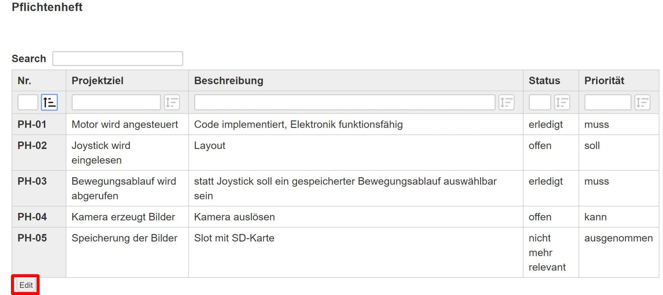Sort table by Projektziel column icon
663x295 pixels.
pos(172,102)
